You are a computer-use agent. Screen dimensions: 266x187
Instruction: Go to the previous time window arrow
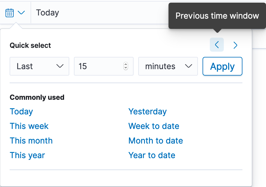point(217,45)
